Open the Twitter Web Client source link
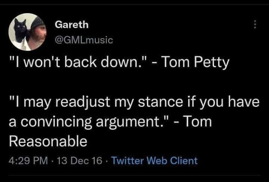This screenshot has height=182, width=269. 154,160
